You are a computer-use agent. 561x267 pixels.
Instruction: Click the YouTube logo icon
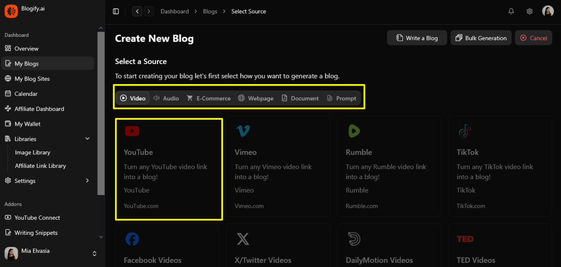click(x=132, y=131)
